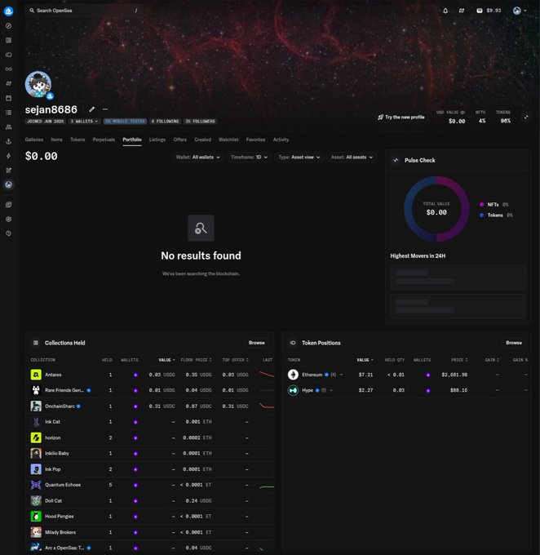Open the Timeframe: 1D dropdown

tap(249, 158)
